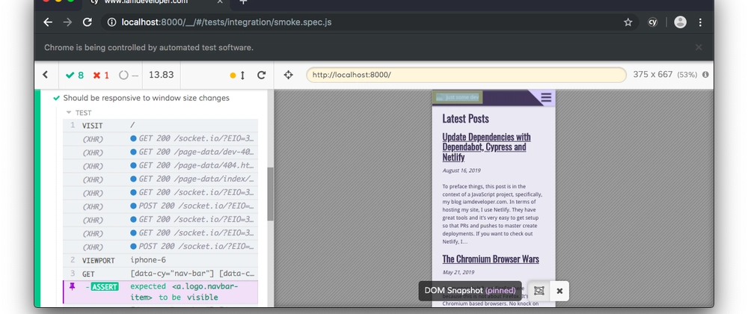Bookmark this page with the star icon
This screenshot has height=314, width=748.
(628, 22)
